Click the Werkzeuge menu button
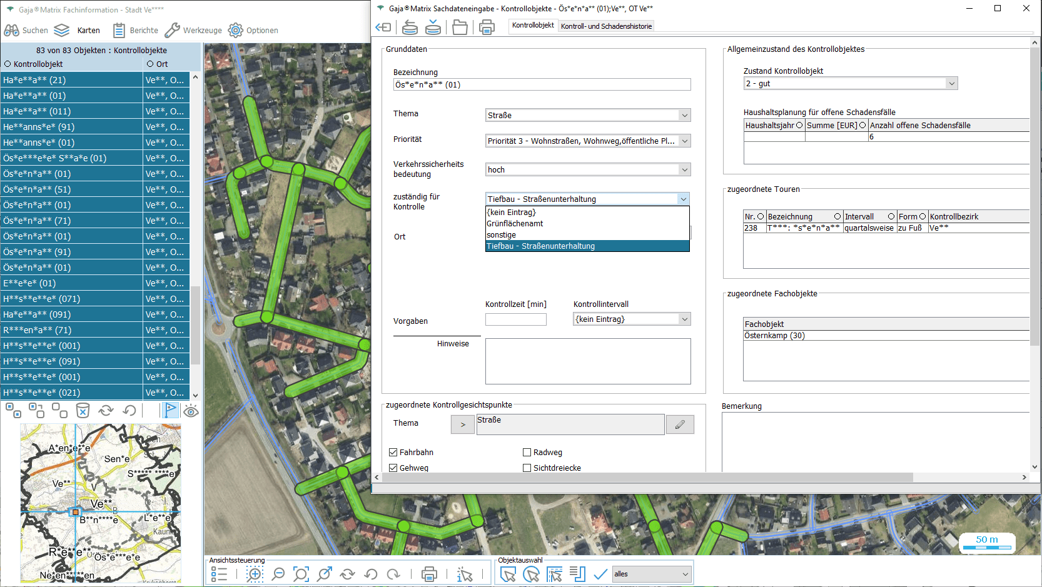 pyautogui.click(x=193, y=30)
